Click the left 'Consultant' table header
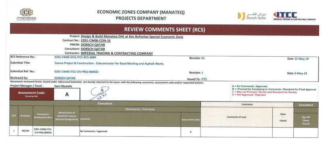This screenshot has width=330, height=163. pos(105,104)
